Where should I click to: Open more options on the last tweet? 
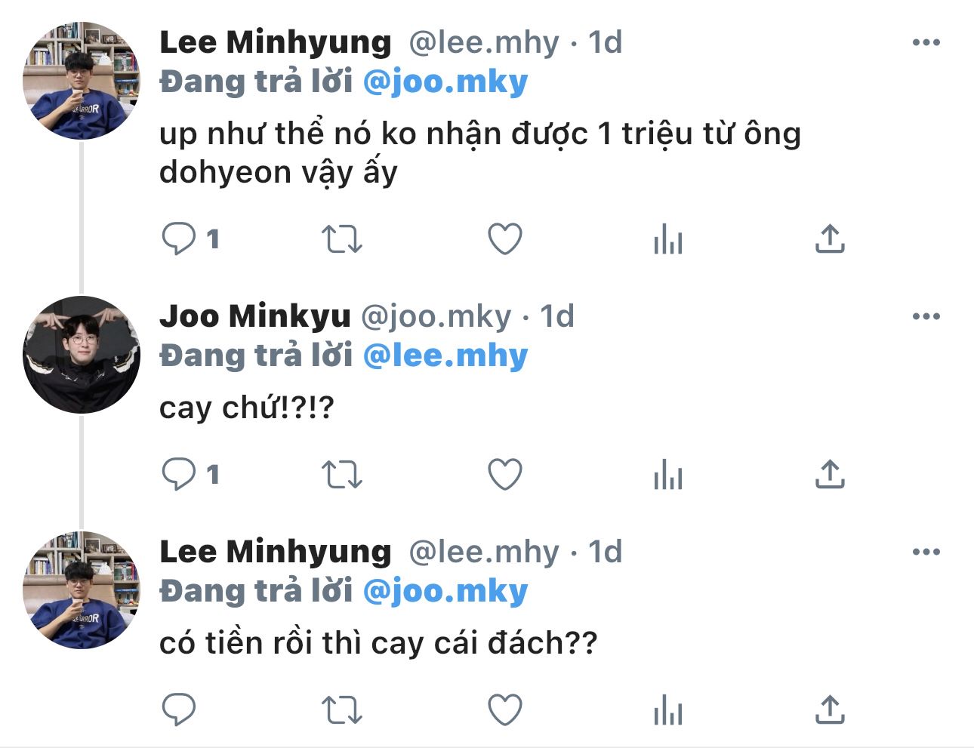[x=926, y=552]
